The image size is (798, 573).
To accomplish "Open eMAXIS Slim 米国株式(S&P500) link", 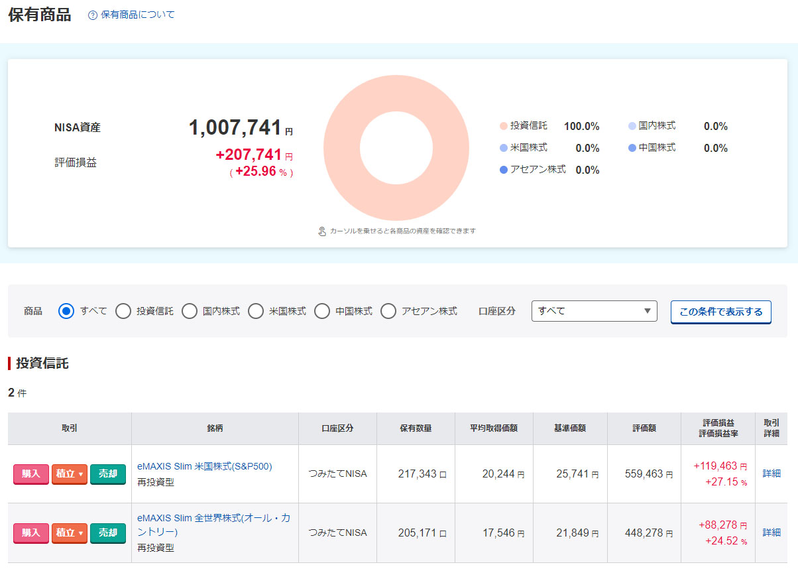I will [204, 466].
